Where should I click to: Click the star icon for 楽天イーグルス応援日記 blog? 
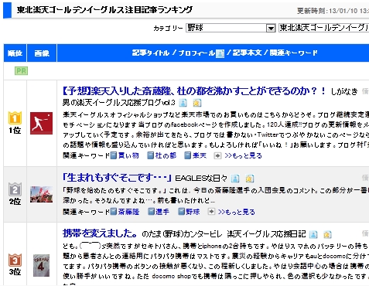coord(327,234)
